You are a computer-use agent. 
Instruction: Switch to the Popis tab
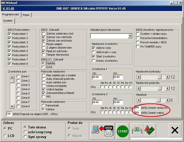(26, 15)
